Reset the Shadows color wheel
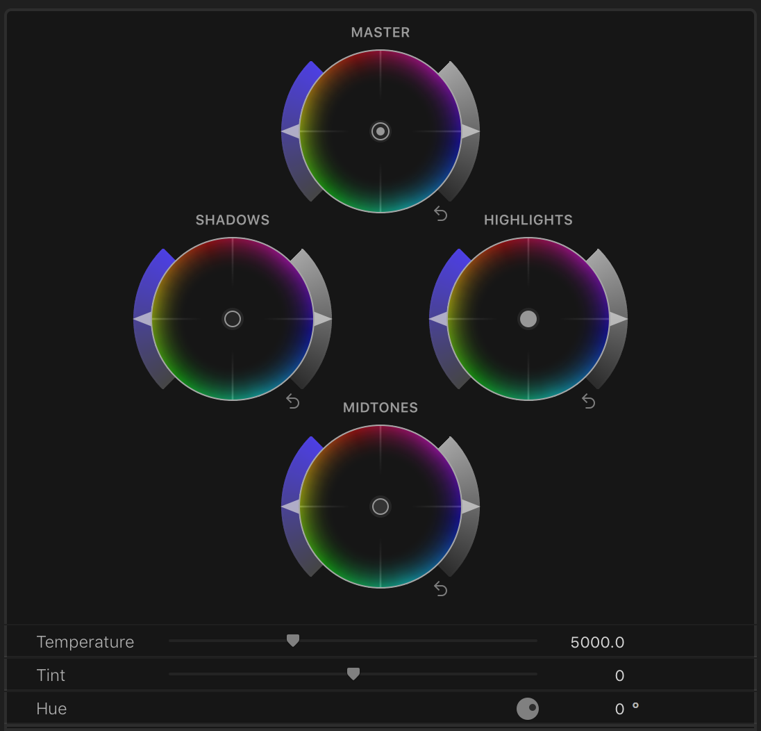Image resolution: width=761 pixels, height=731 pixels. (x=293, y=402)
